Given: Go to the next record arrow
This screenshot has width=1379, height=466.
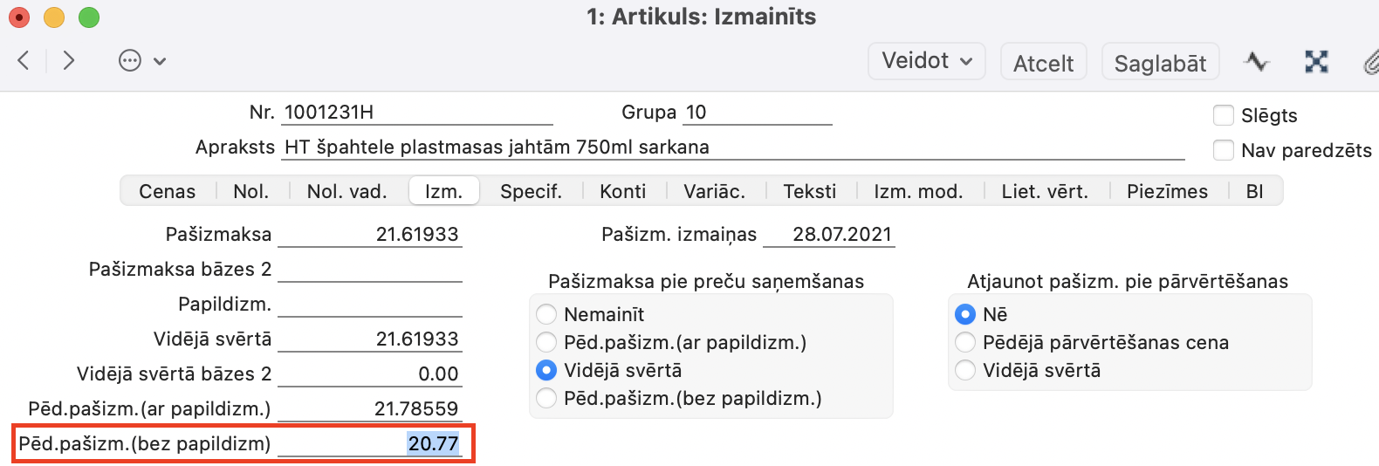Looking at the screenshot, I should pos(69,60).
